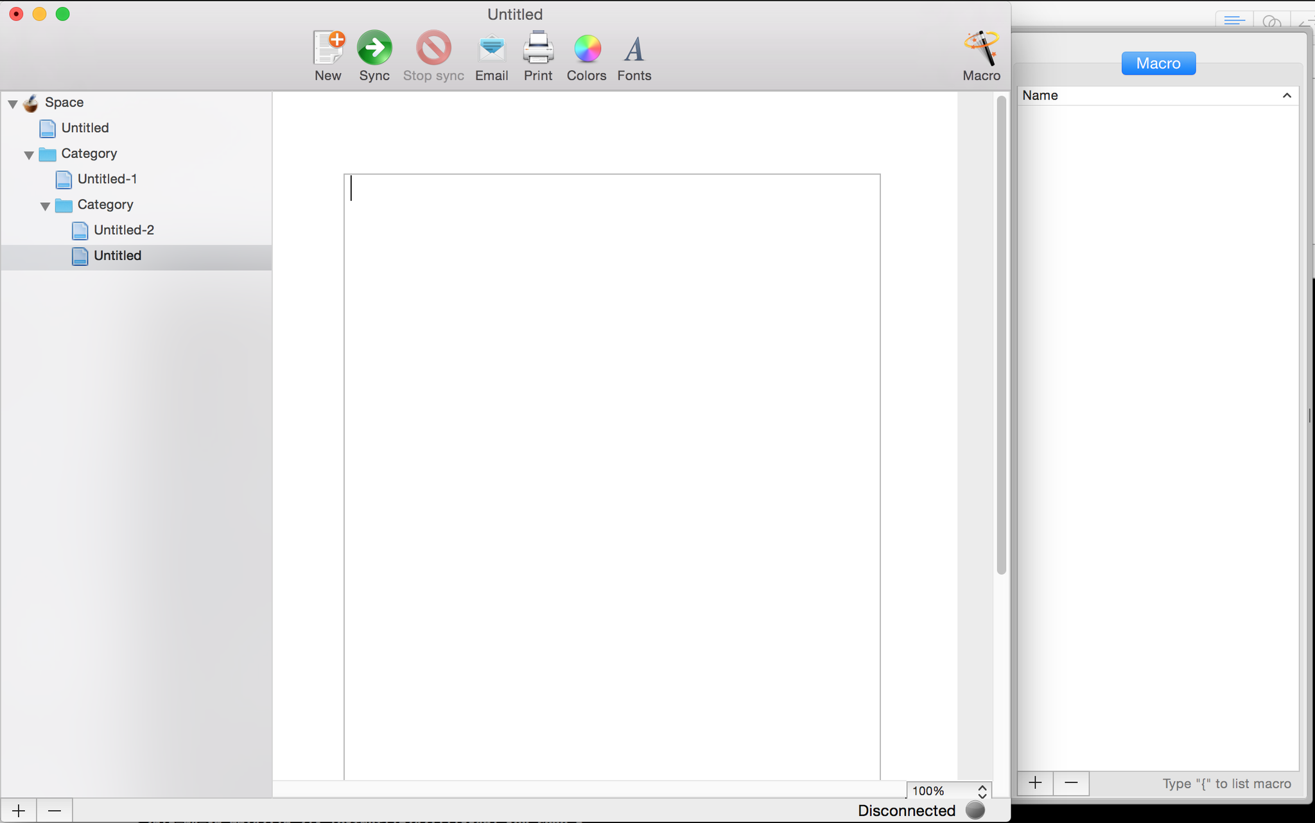Remove macro with minus button
This screenshot has width=1315, height=823.
coord(1071,783)
